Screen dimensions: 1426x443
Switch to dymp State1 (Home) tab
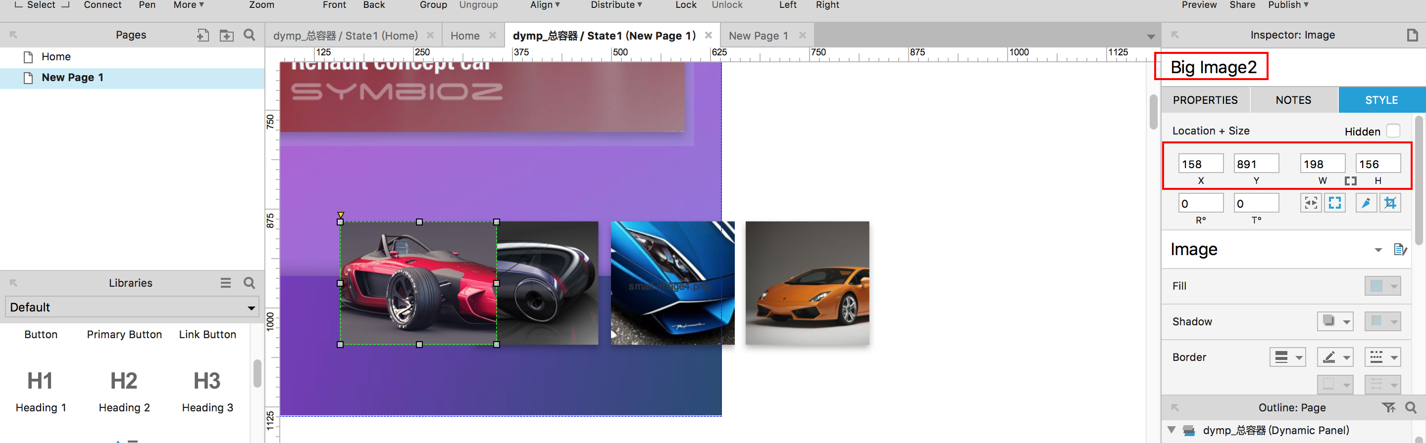click(345, 36)
